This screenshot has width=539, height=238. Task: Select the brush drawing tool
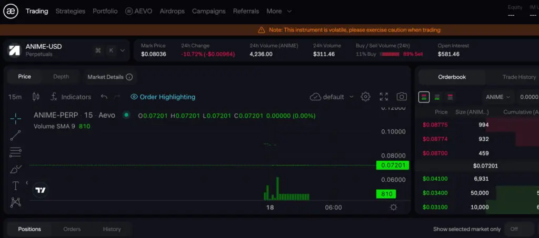click(15, 169)
